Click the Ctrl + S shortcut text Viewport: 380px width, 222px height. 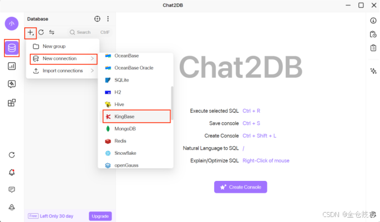point(251,123)
